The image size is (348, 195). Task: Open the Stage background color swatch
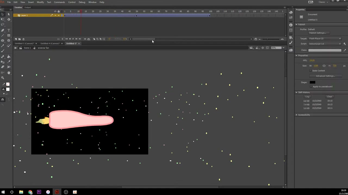click(x=312, y=82)
